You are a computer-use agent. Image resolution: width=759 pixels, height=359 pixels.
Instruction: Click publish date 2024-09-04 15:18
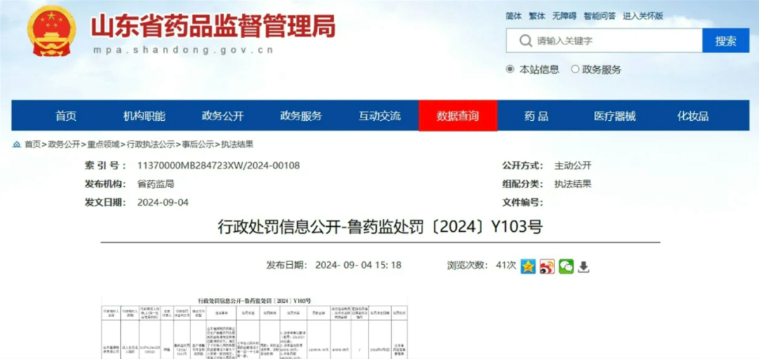358,265
